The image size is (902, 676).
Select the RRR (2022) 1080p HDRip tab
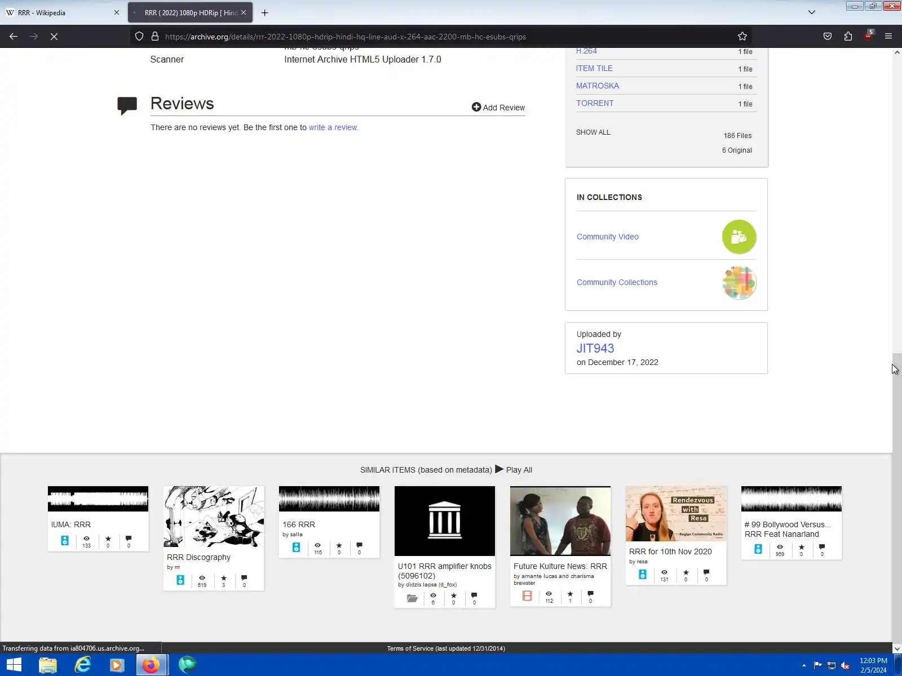(x=191, y=12)
